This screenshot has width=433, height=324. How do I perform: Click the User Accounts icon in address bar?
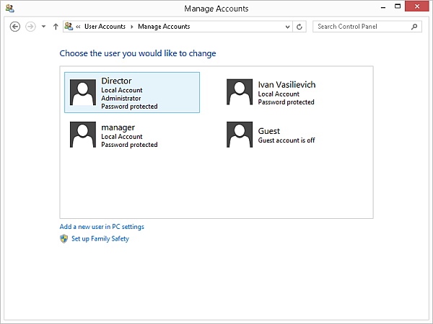pos(69,27)
